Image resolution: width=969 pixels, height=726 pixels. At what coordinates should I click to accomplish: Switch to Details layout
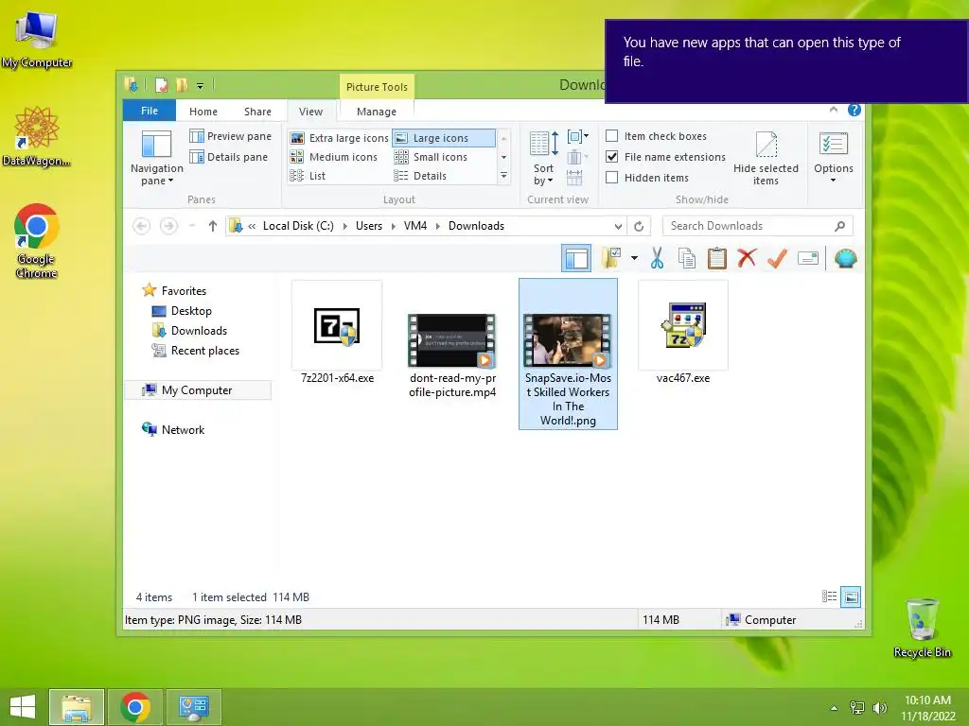click(420, 176)
